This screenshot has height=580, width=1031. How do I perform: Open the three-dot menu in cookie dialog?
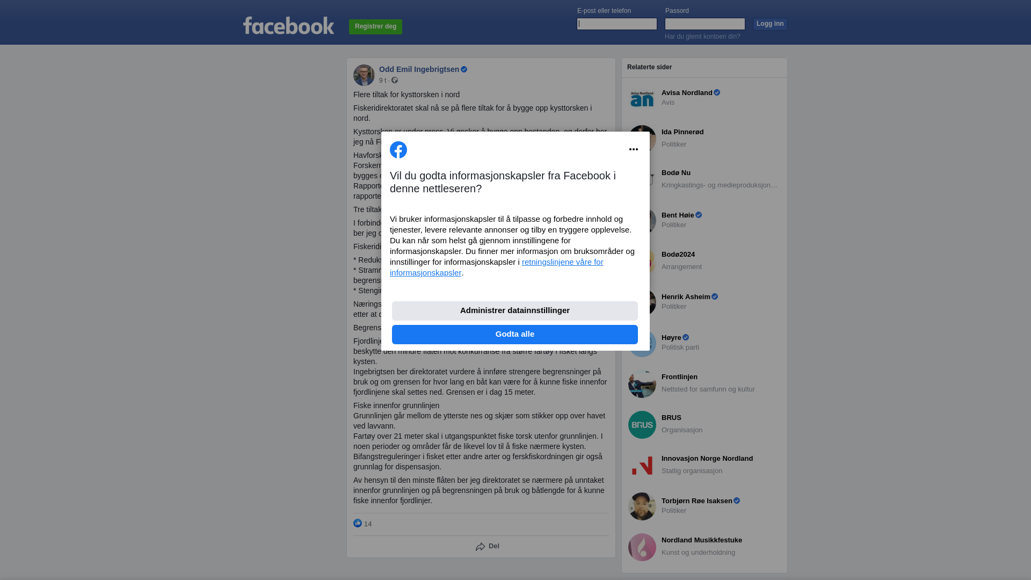[x=634, y=149]
